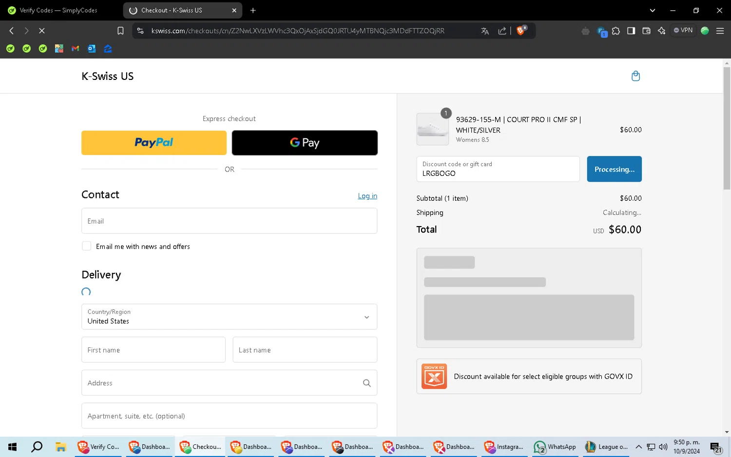The width and height of the screenshot is (731, 457).
Task: Click the K-Swiss US store title
Action: pos(108,76)
